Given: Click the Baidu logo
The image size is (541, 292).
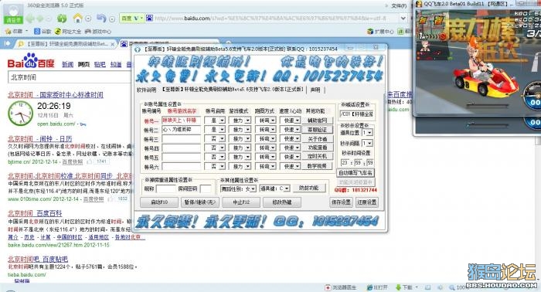Looking at the screenshot, I should tap(31, 61).
